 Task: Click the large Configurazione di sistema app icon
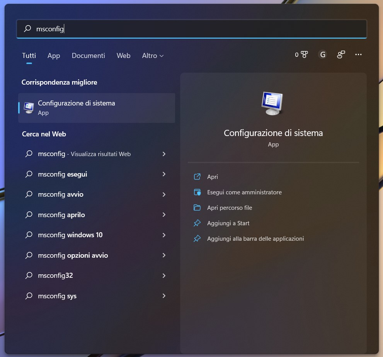272,103
